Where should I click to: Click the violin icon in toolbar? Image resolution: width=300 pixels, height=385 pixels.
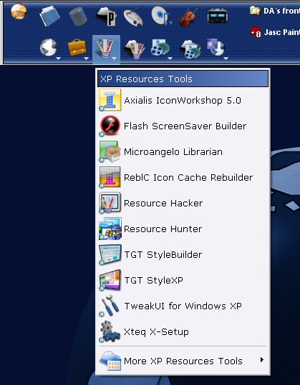(189, 16)
